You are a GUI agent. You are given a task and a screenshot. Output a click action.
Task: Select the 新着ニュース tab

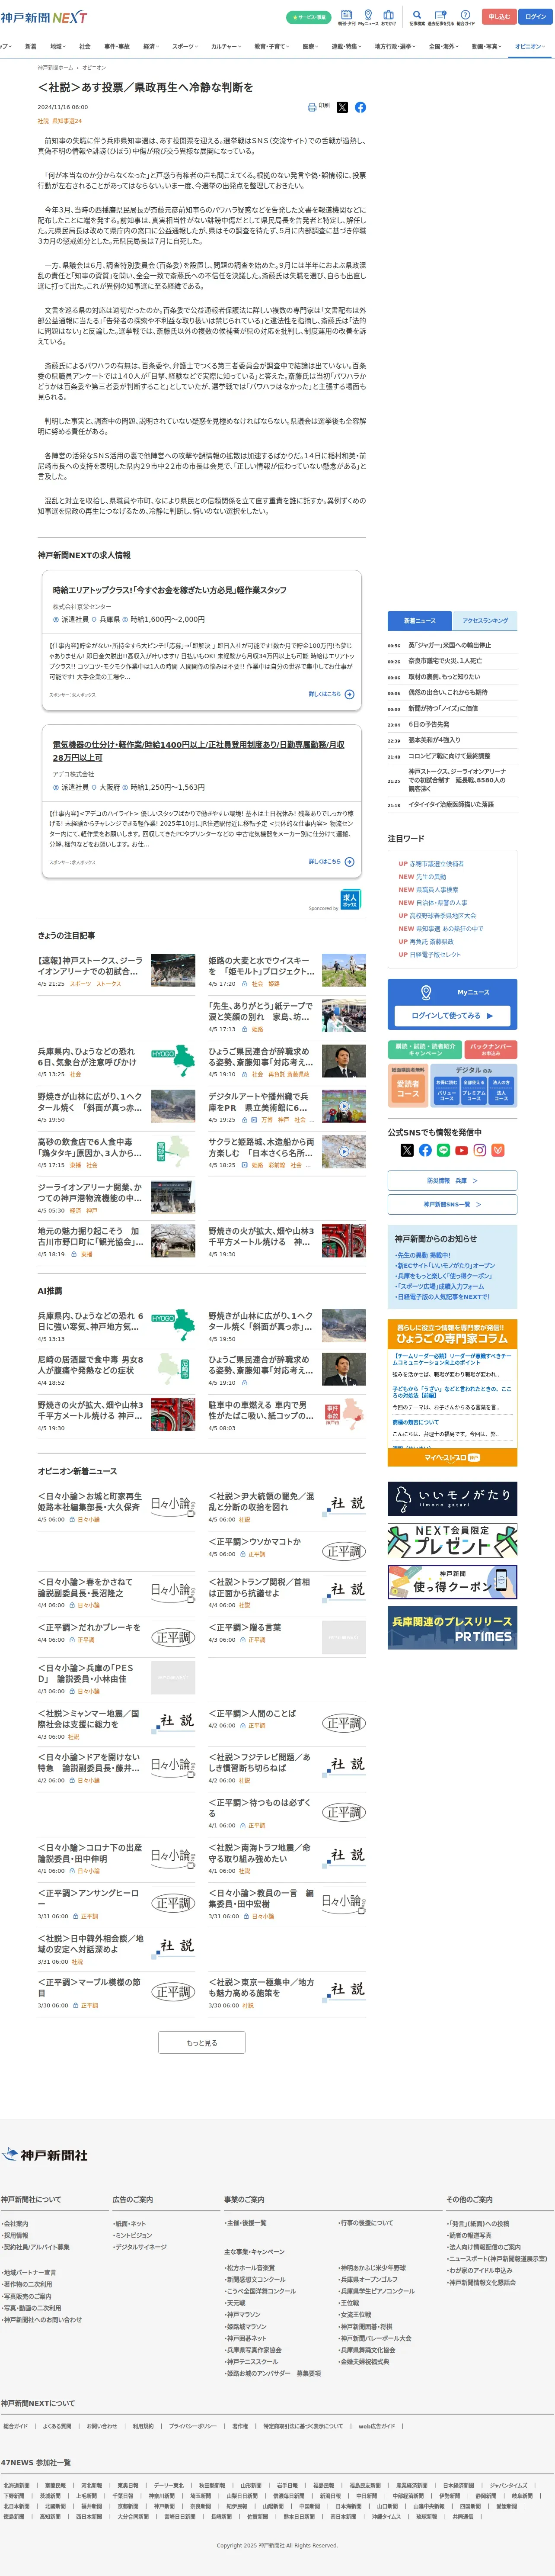click(419, 620)
